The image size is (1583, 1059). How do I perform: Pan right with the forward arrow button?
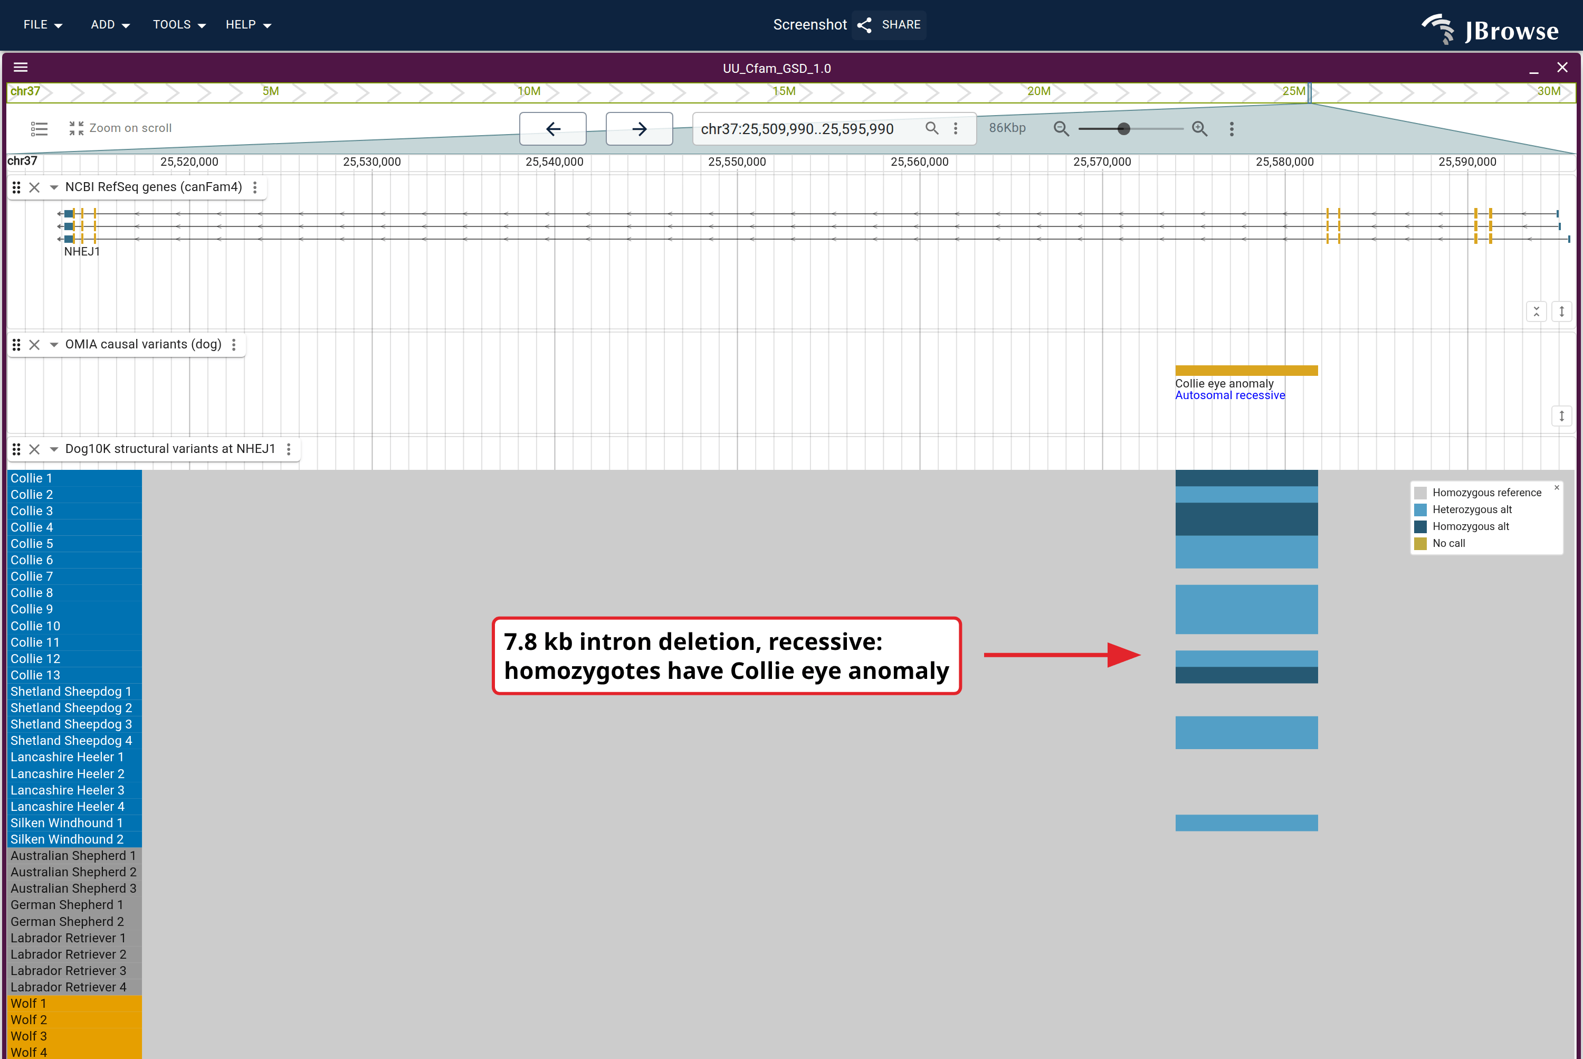pos(640,128)
